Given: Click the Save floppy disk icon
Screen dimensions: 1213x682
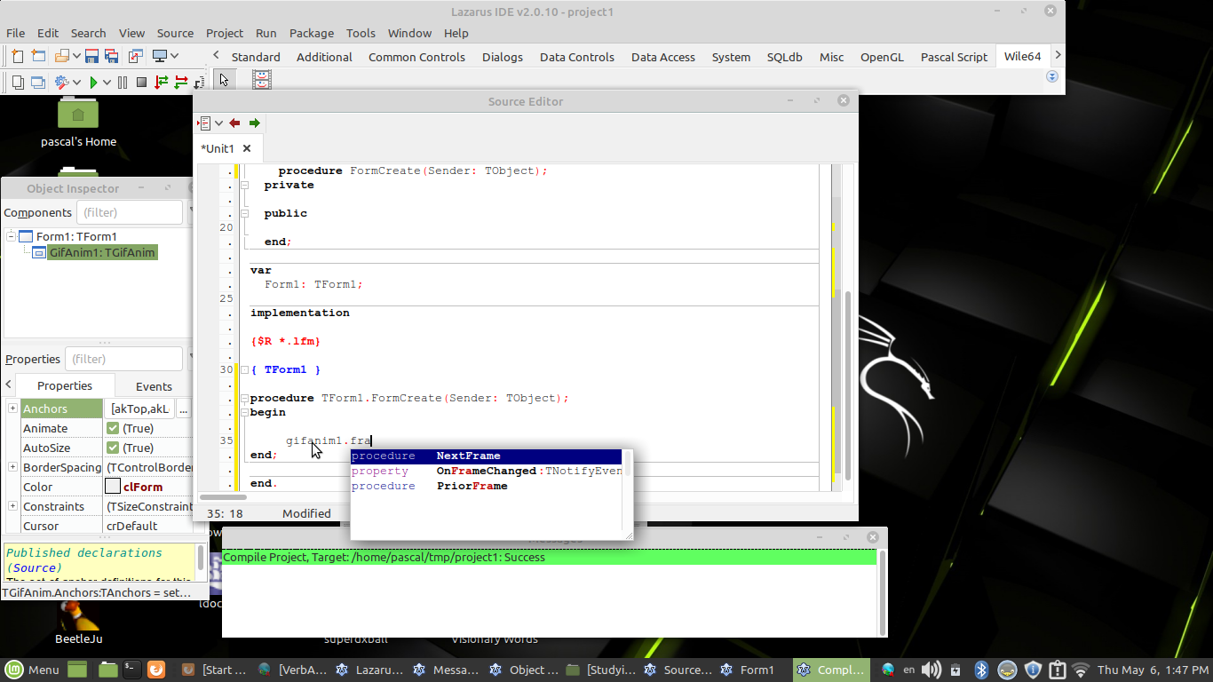Looking at the screenshot, I should coord(91,56).
